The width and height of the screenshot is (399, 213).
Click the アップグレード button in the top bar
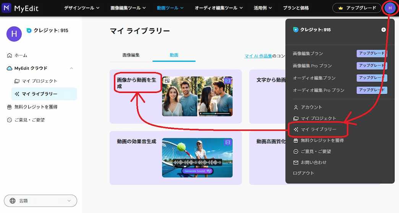[357, 8]
